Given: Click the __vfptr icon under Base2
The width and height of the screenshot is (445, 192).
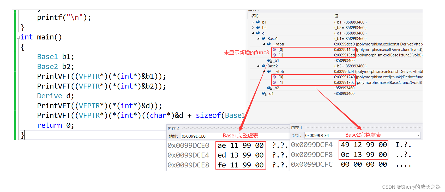Looking at the screenshot, I should (269, 71).
